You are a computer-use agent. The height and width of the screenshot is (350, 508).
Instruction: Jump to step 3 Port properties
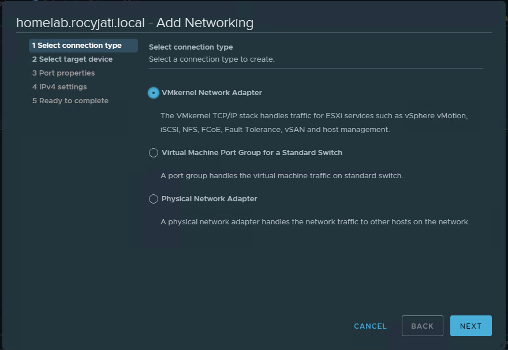tap(63, 73)
